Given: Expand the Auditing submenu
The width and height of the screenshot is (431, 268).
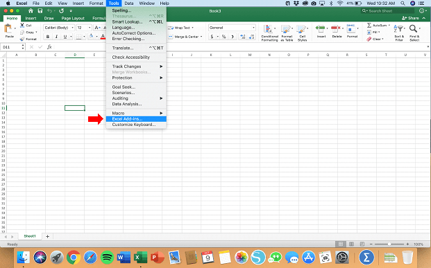Looking at the screenshot, I should coord(136,98).
